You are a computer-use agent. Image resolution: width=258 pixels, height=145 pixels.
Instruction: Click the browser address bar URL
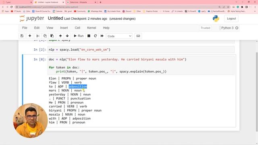pos(49,7)
